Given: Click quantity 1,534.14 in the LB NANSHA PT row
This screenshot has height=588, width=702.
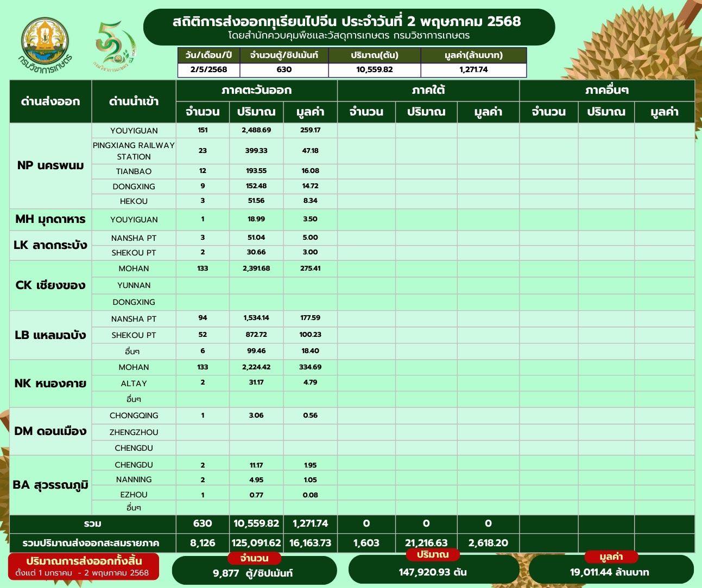Looking at the screenshot, I should (256, 318).
